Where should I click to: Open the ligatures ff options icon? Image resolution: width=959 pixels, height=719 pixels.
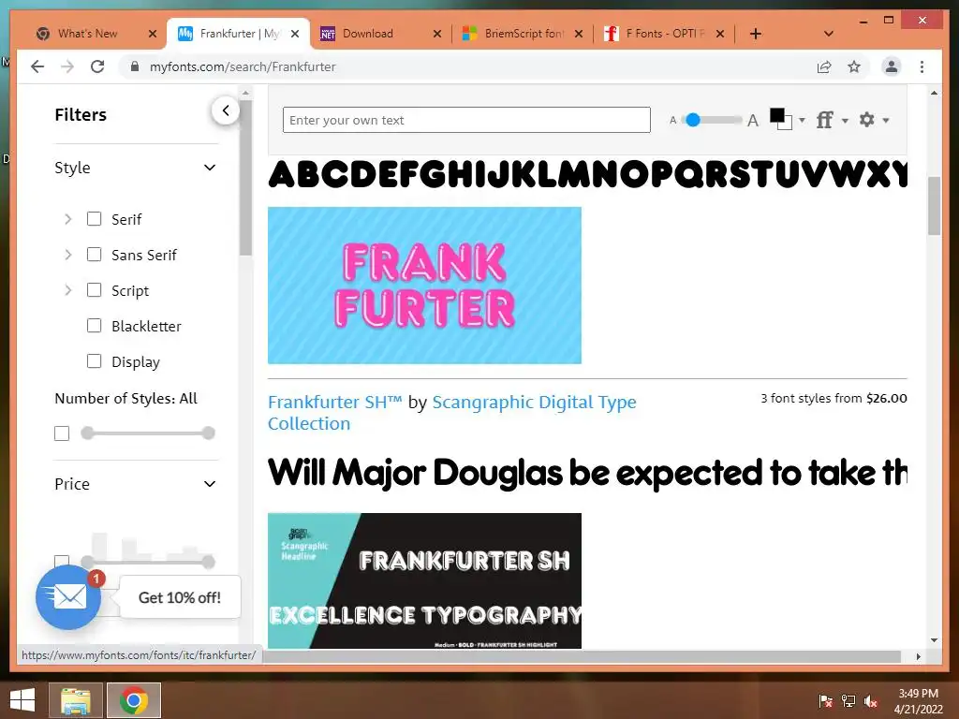[x=824, y=120]
